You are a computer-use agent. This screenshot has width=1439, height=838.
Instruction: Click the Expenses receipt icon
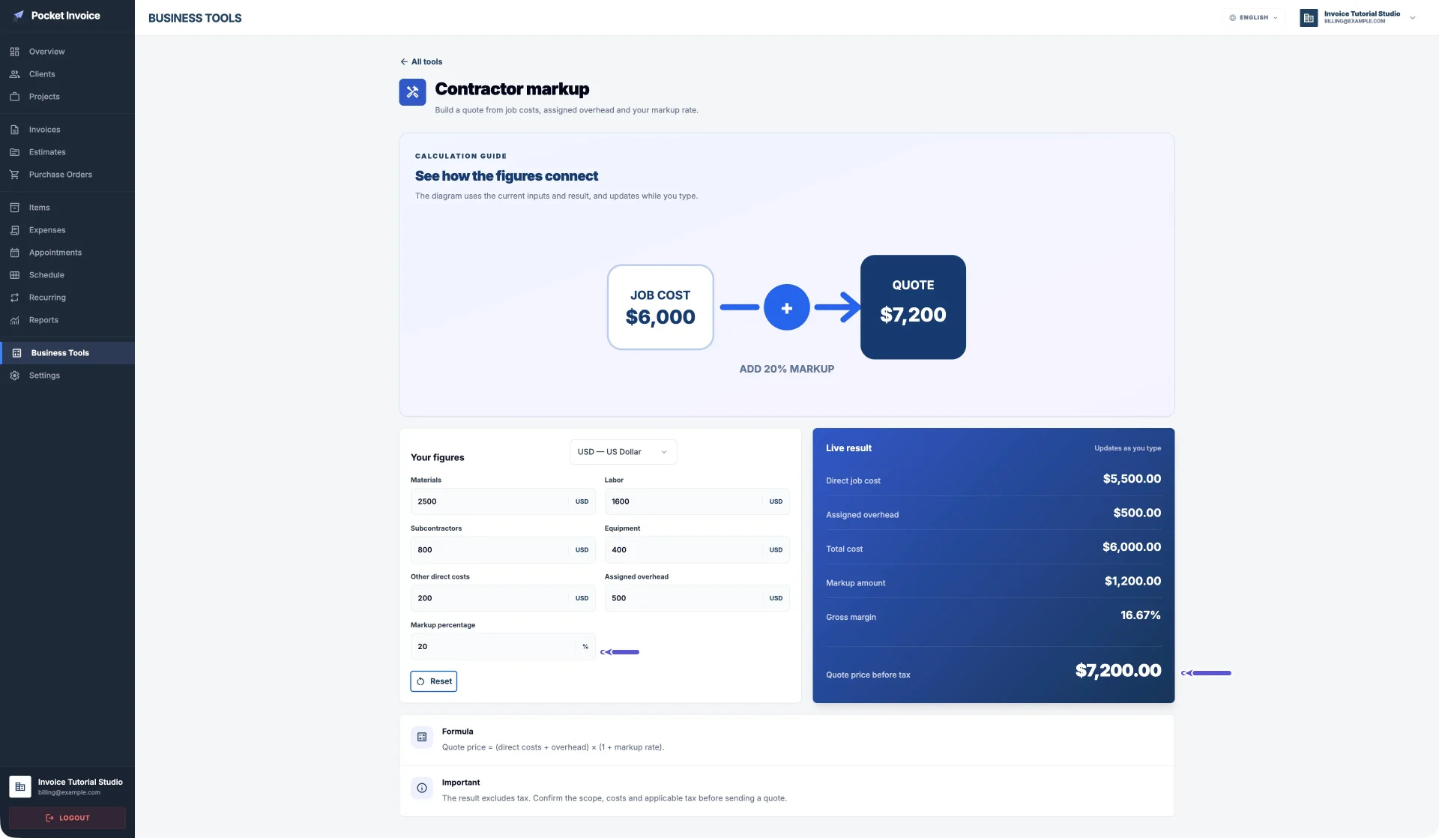(x=14, y=230)
